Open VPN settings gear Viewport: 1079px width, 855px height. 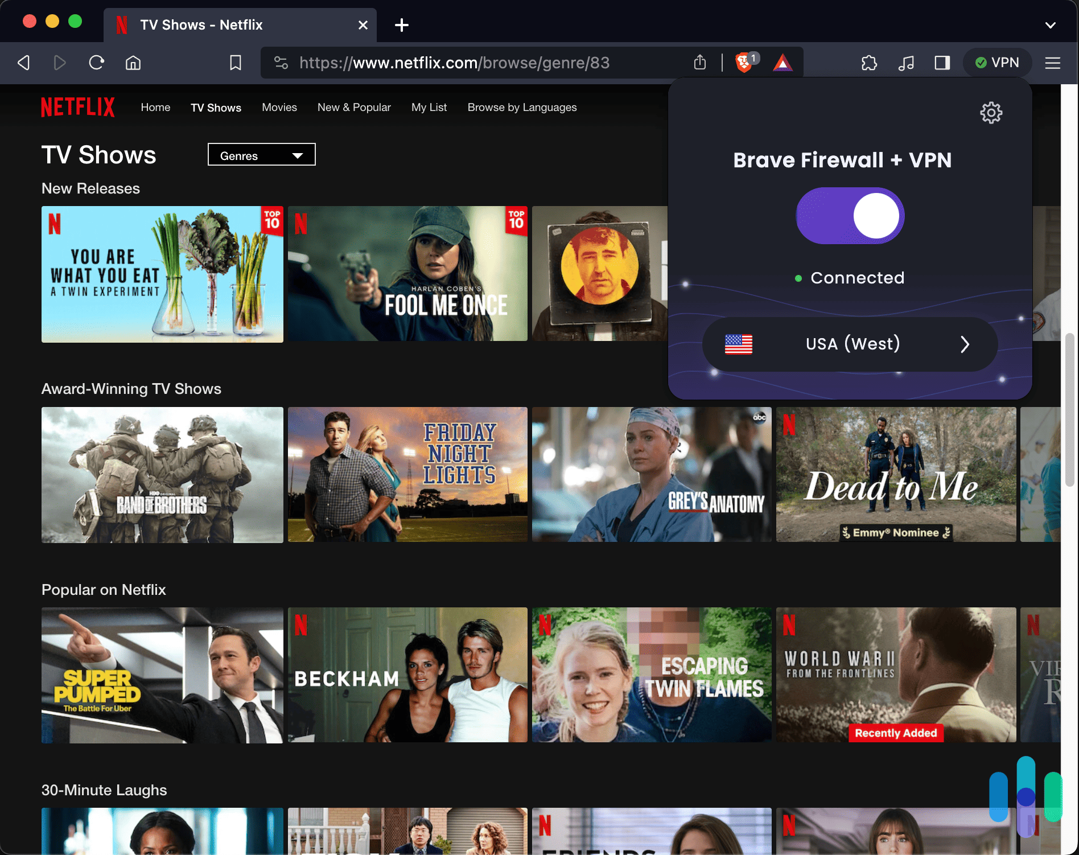point(991,113)
